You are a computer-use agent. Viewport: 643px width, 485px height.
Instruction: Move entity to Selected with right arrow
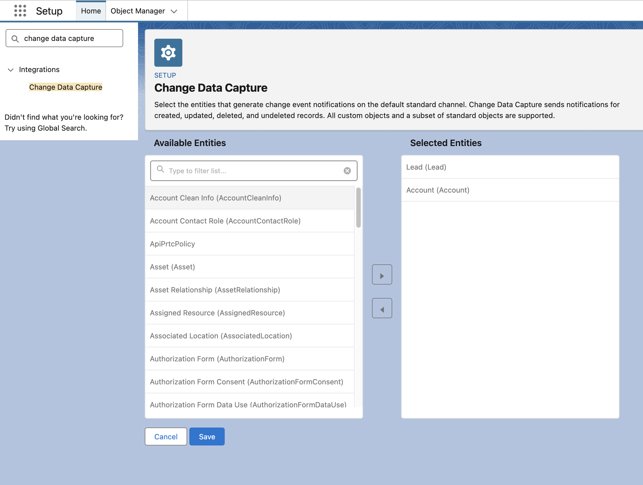click(x=382, y=274)
